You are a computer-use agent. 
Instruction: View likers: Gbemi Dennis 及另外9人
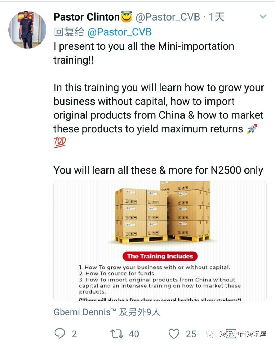[x=107, y=312]
